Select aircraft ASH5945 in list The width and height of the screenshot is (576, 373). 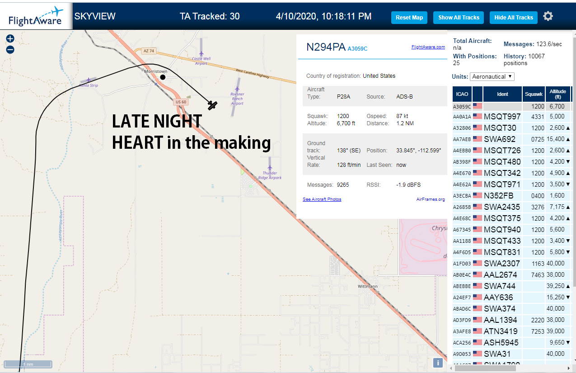[512, 343]
